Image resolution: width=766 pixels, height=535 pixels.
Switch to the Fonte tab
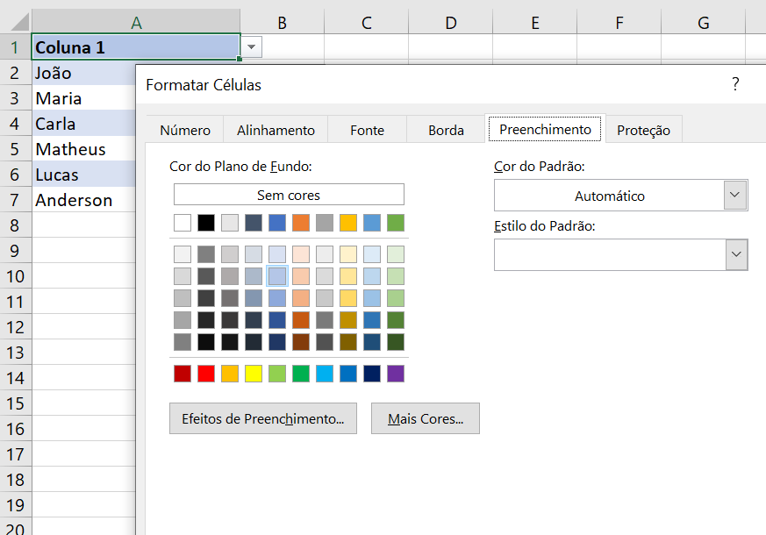(367, 129)
